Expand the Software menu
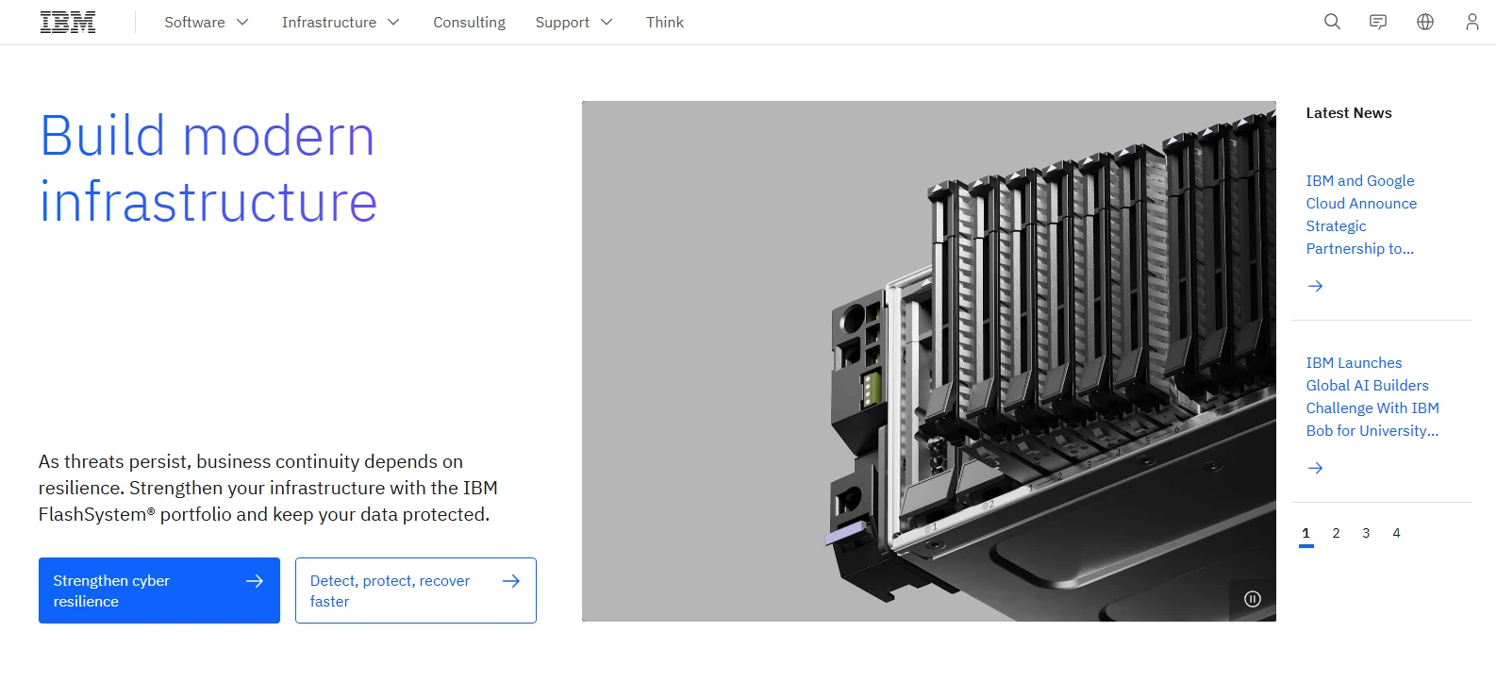Viewport: 1497px width, 682px height. click(207, 22)
